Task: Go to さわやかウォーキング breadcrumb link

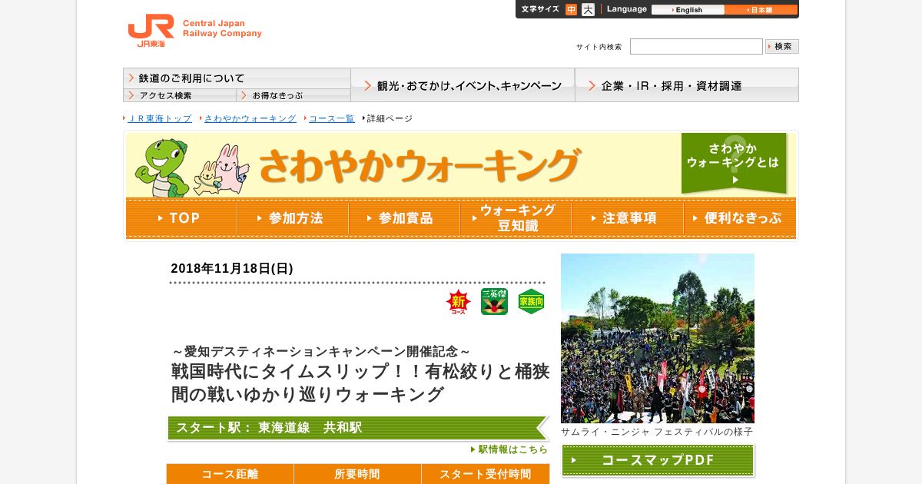Action: (250, 118)
